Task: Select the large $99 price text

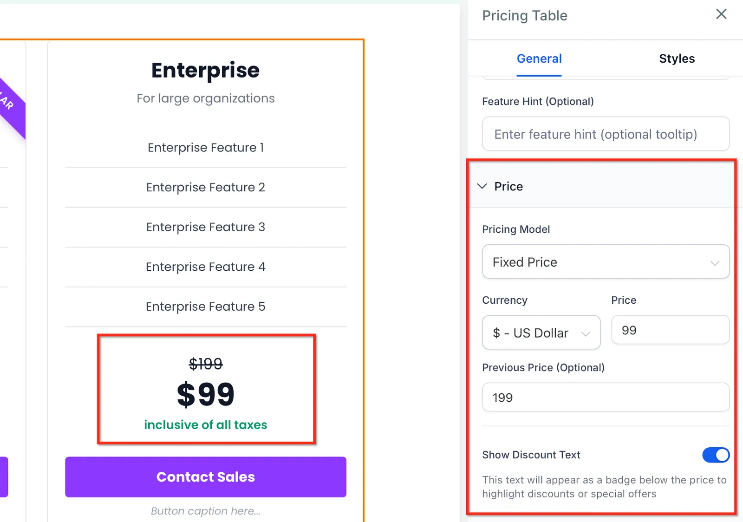Action: pos(206,394)
